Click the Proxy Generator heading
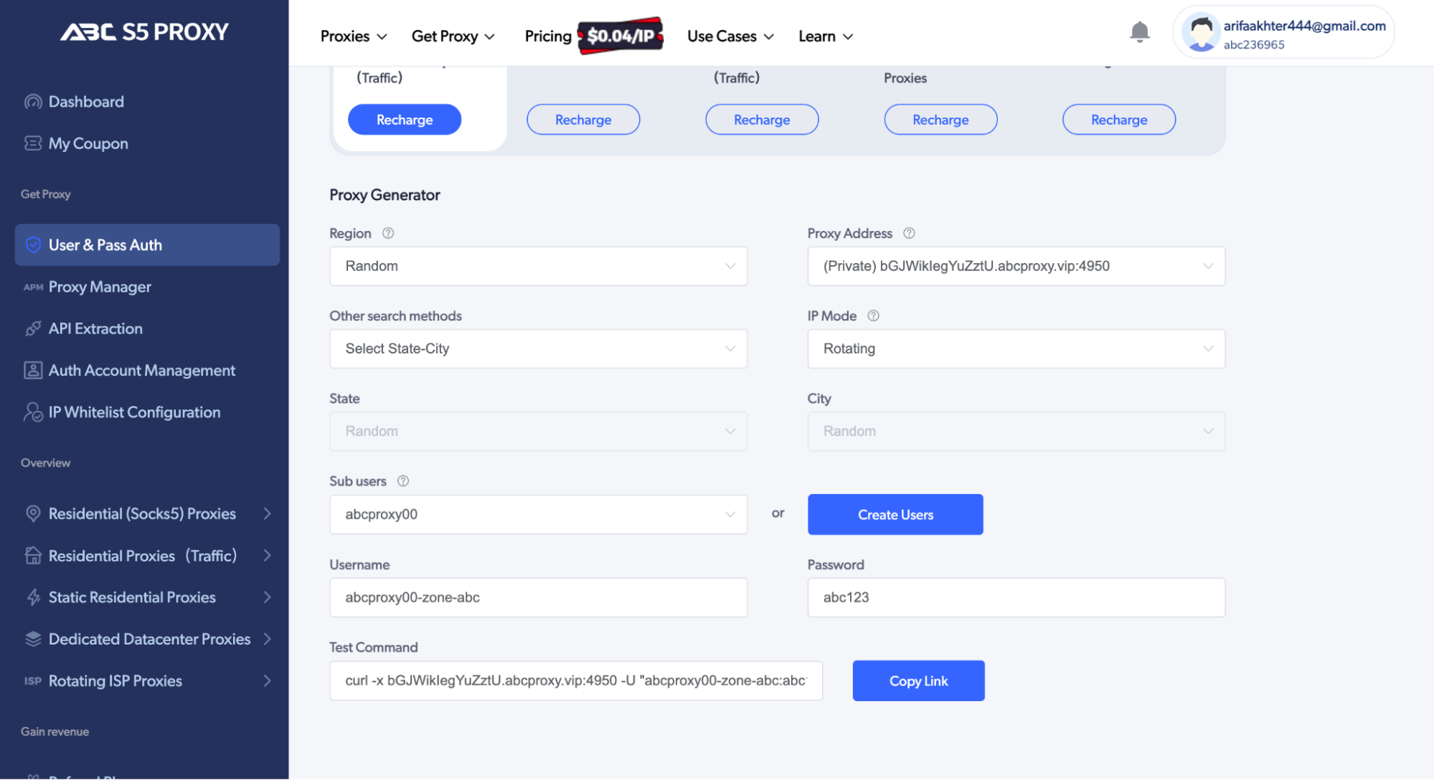This screenshot has width=1434, height=780. (x=385, y=195)
